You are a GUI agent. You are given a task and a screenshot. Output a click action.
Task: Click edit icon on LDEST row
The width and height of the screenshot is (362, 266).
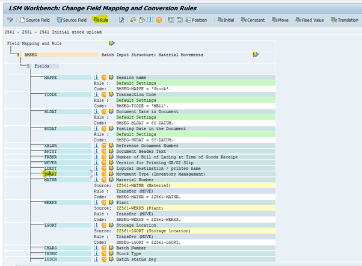(x=111, y=169)
